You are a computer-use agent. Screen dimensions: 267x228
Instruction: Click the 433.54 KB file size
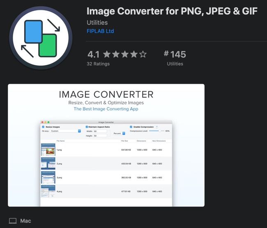[126, 164]
